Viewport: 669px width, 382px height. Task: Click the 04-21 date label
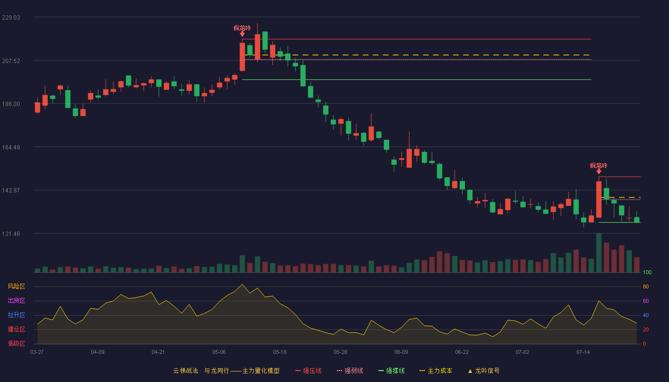point(158,352)
